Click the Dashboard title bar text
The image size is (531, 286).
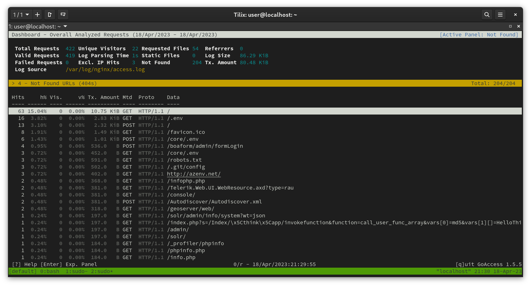coord(115,35)
